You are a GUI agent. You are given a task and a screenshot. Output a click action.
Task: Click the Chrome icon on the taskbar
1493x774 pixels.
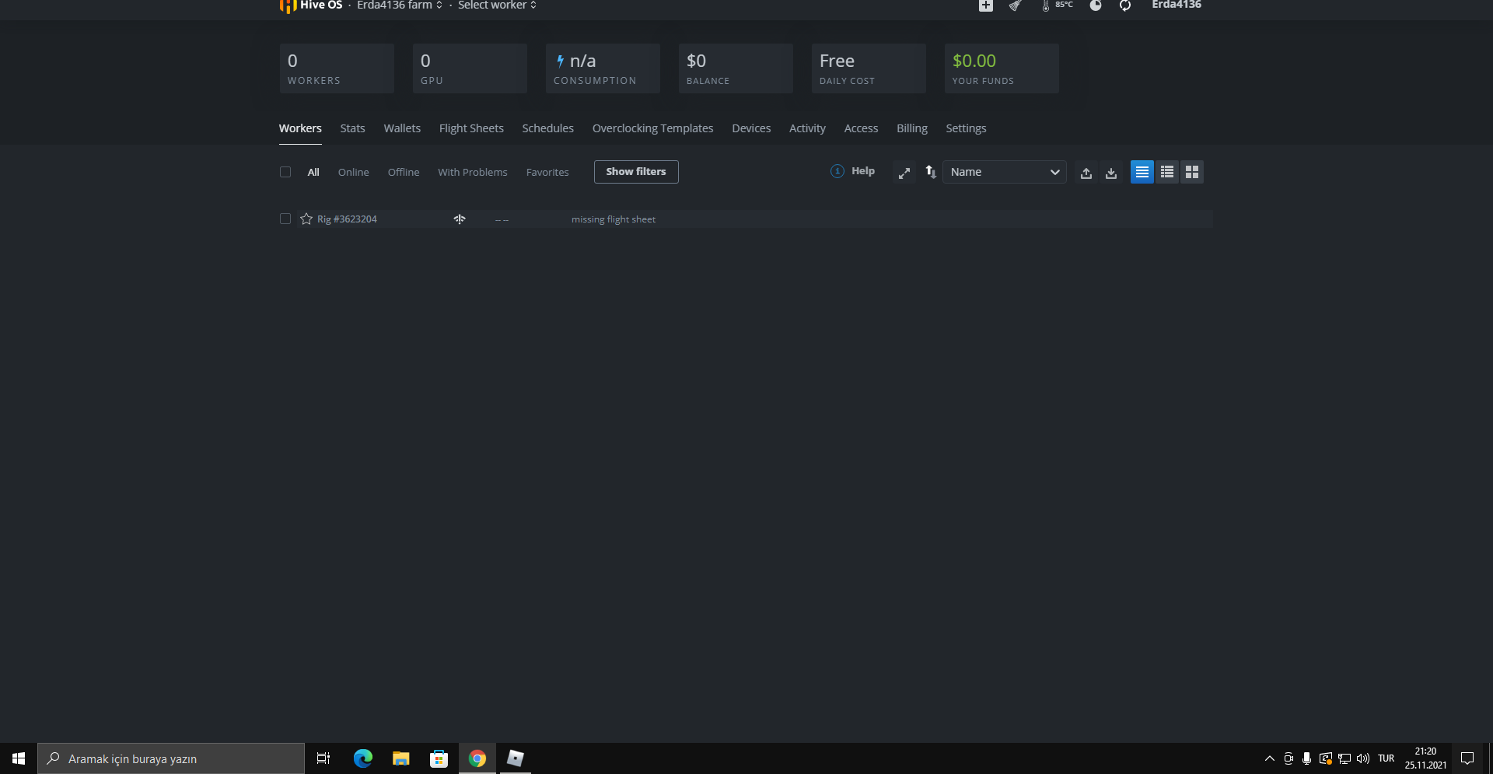tap(477, 758)
